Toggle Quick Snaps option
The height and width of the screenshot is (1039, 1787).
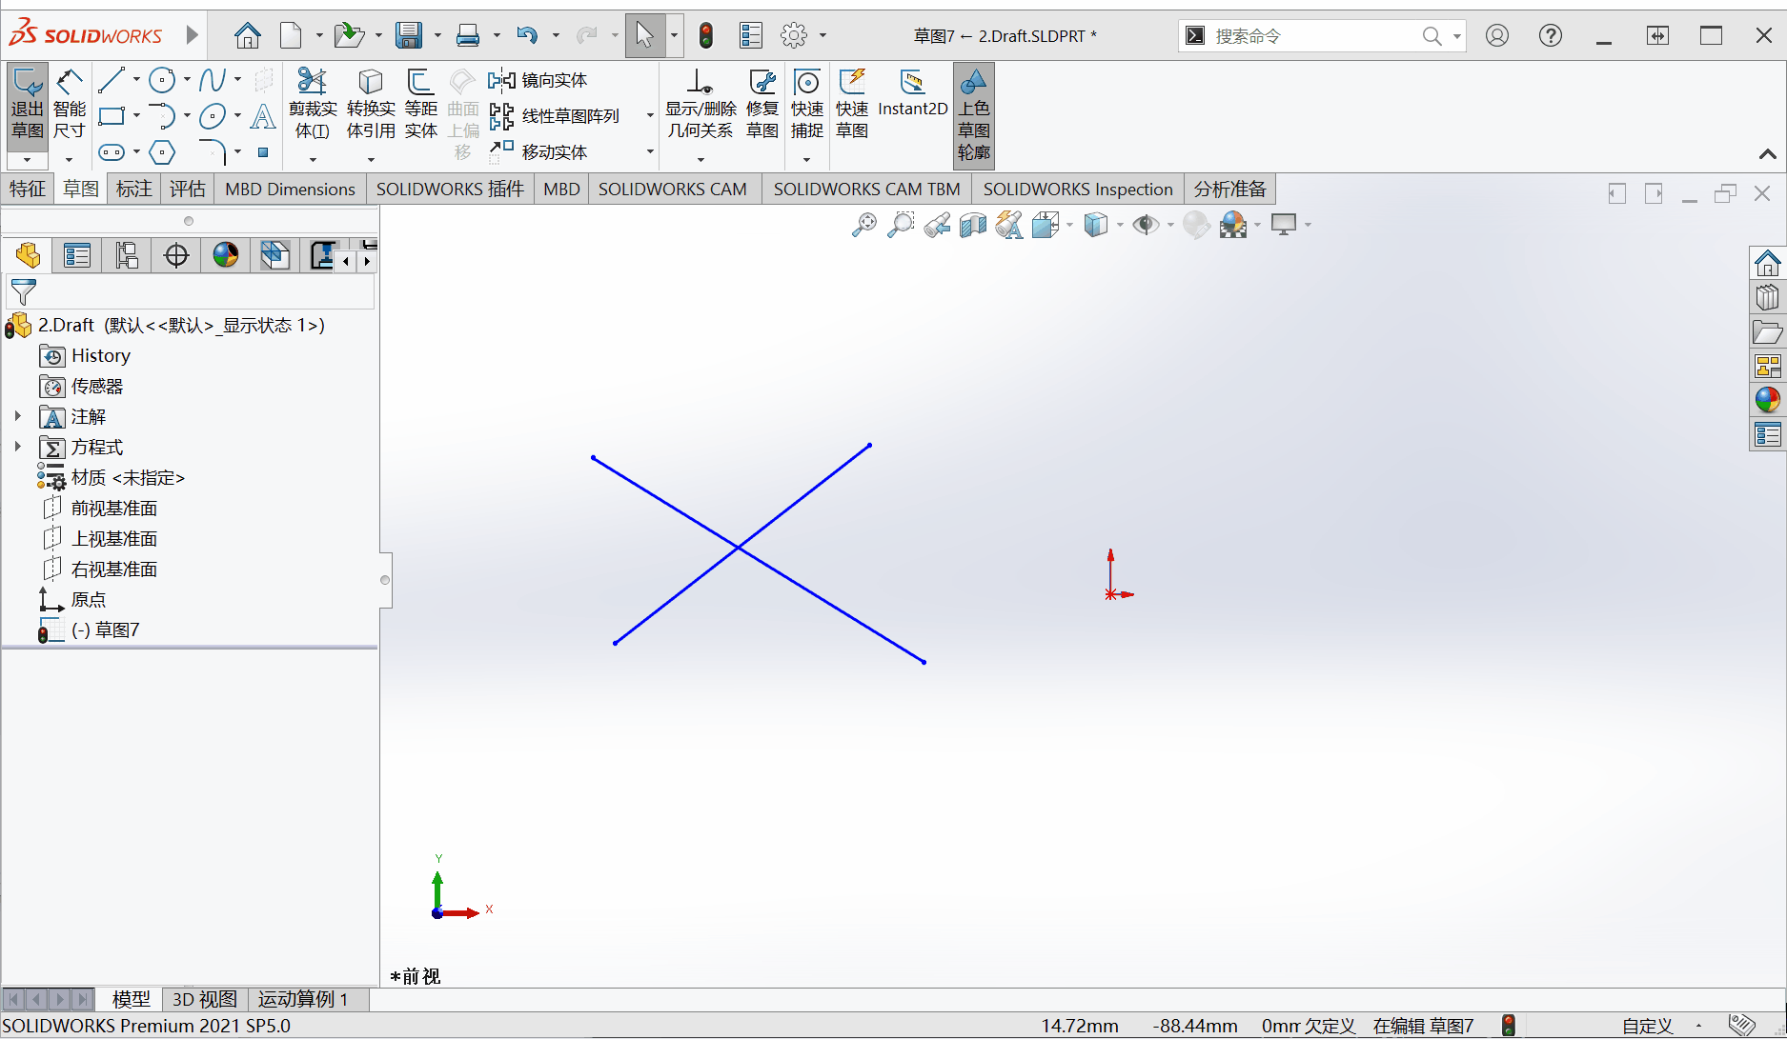pos(806,105)
